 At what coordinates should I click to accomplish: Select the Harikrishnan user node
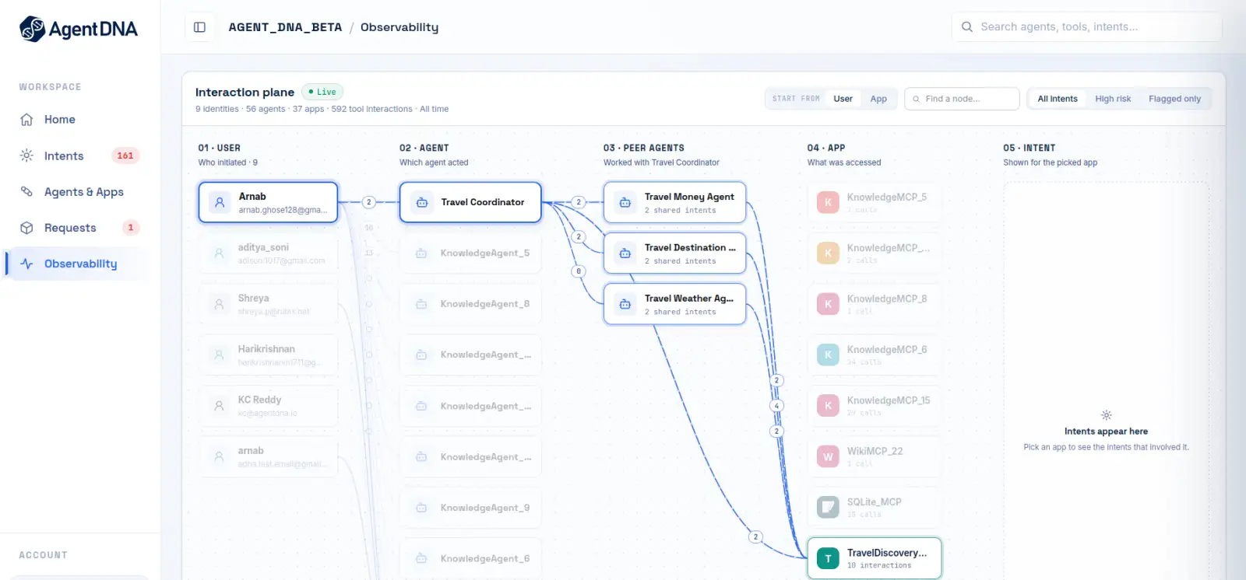coord(269,355)
